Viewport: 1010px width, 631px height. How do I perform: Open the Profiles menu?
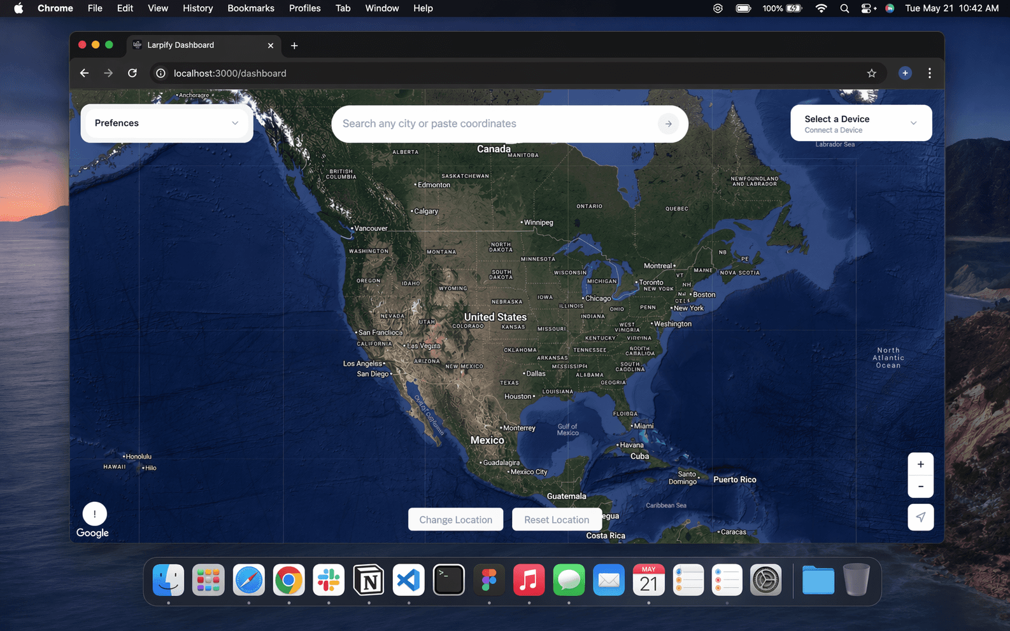click(x=304, y=8)
